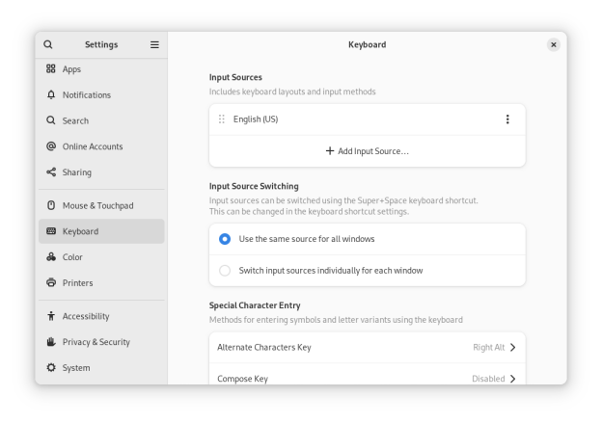Expand the Compose Key Disabled chevron
The width and height of the screenshot is (602, 423).
point(512,378)
